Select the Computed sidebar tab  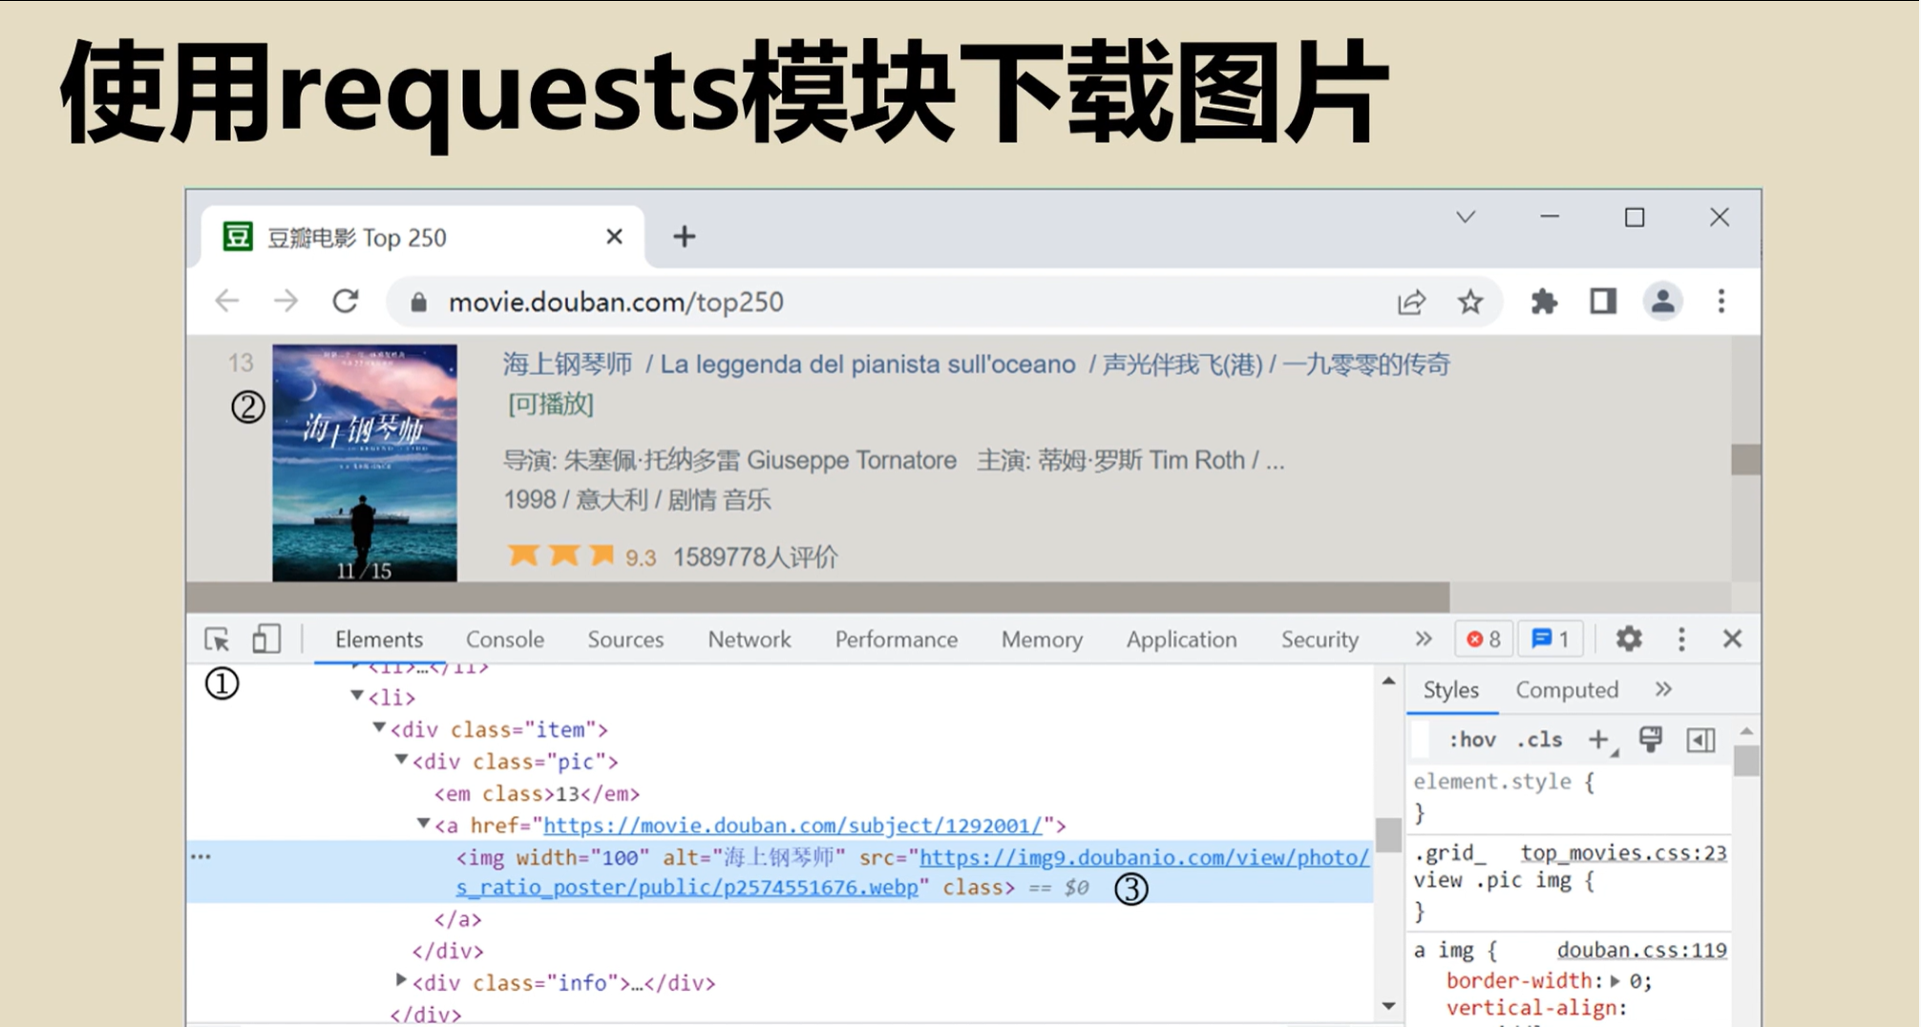point(1567,690)
